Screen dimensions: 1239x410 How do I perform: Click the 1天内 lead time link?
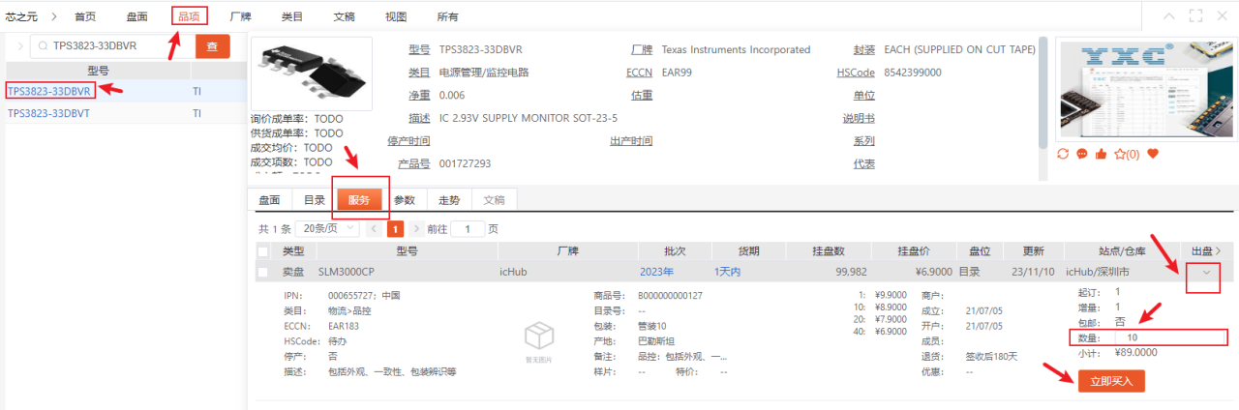(727, 272)
